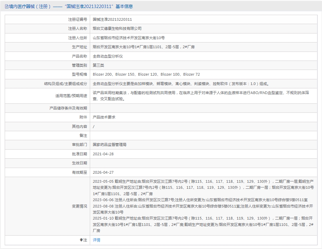Click the 变更情况 row label
322x249 pixels.
pos(79,206)
